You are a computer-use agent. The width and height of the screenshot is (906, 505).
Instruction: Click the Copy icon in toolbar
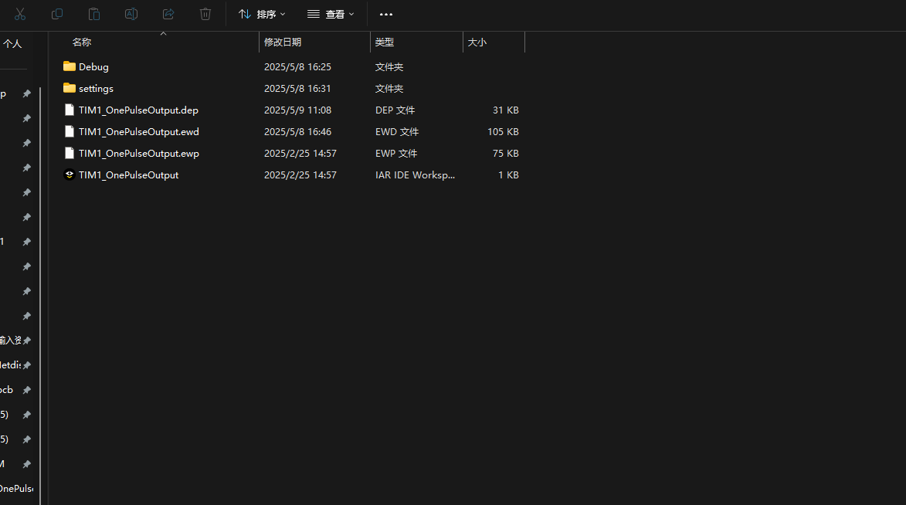point(57,14)
